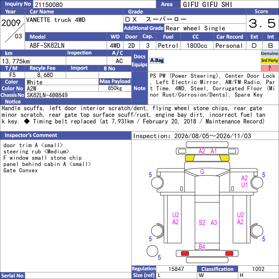Click the Classification value 1002
Screen dimensions: 279x279
258,269
